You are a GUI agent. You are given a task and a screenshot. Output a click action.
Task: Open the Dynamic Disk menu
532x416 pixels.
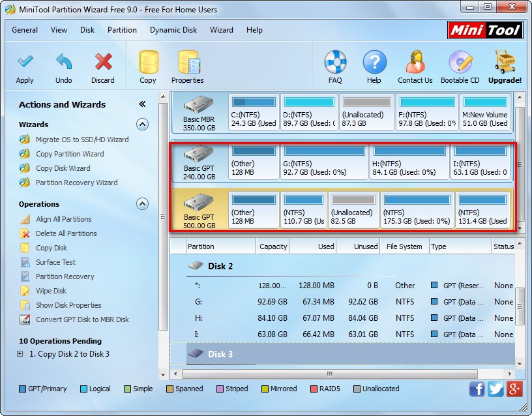point(173,30)
